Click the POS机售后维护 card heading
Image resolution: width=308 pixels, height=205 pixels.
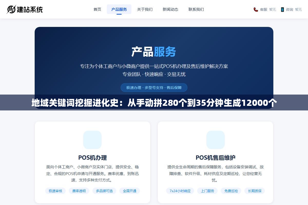pos(216,158)
